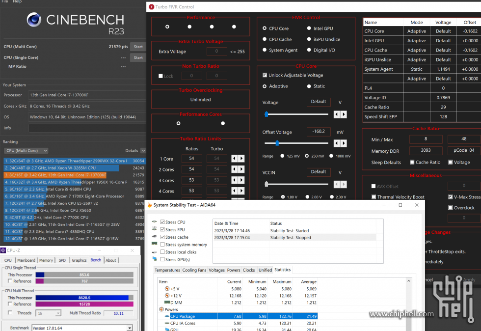Image resolution: width=481 pixels, height=331 pixels.
Task: Open CPU-Z Memory tab
Action: (46, 260)
